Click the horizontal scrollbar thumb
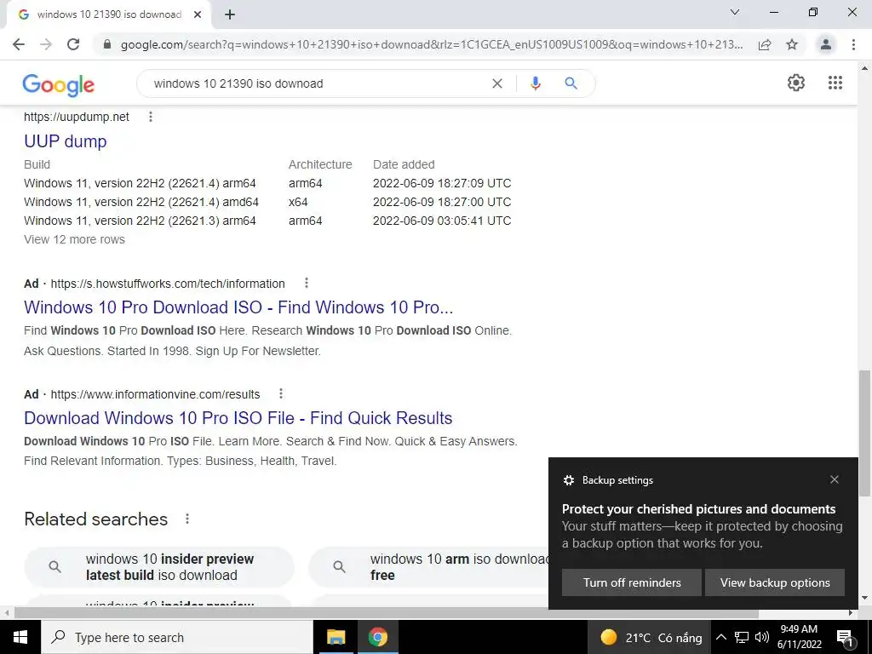872x654 pixels. (387, 613)
